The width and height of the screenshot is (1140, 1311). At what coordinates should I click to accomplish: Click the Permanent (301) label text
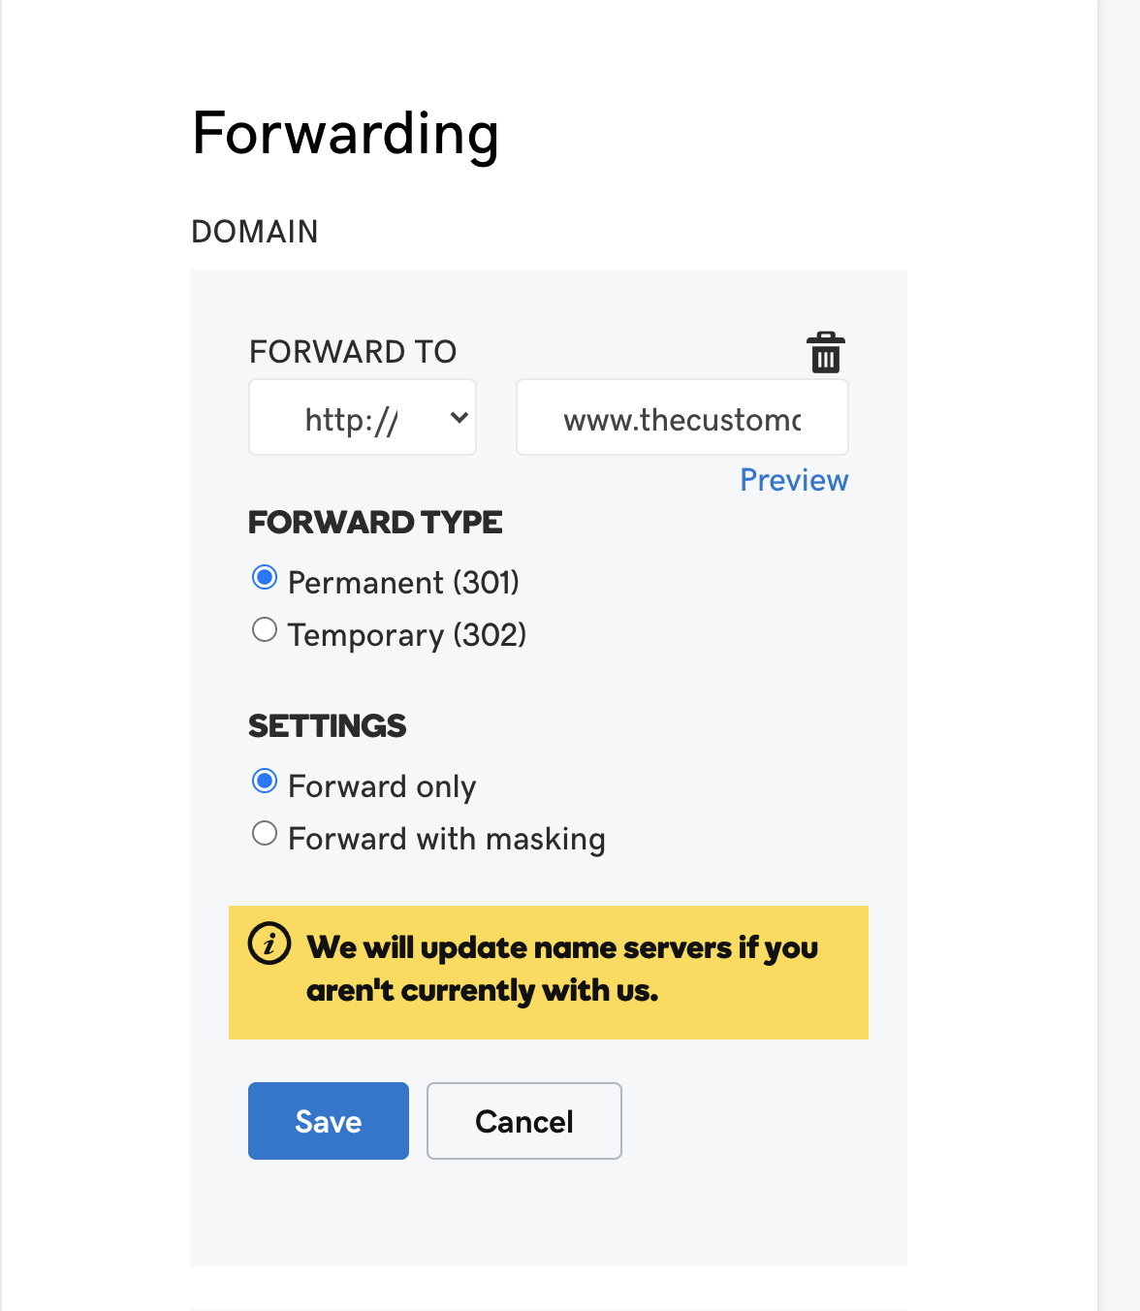[x=404, y=582]
